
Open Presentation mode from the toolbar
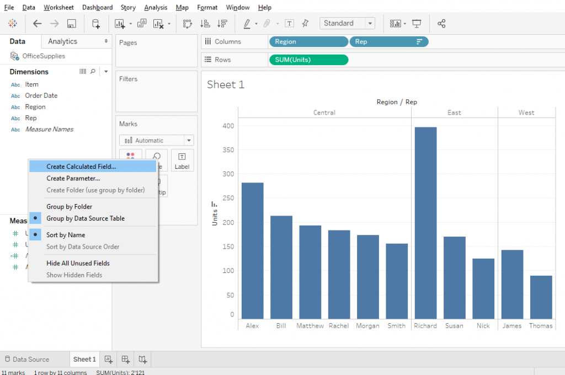(x=417, y=24)
